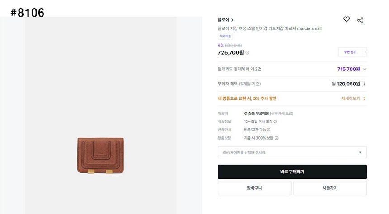This screenshot has width=389, height=214.
Task: Click the 내 명품으로 교환 시 5% 추가 할인 banner
Action: (x=247, y=98)
